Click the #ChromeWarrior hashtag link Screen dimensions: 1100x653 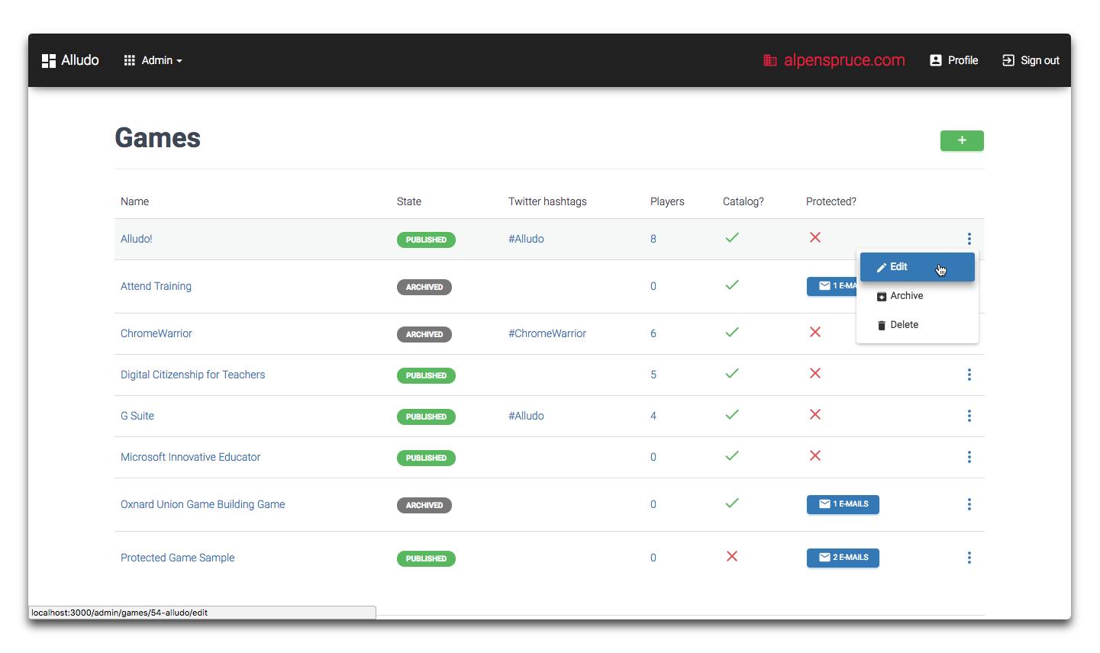click(x=547, y=333)
